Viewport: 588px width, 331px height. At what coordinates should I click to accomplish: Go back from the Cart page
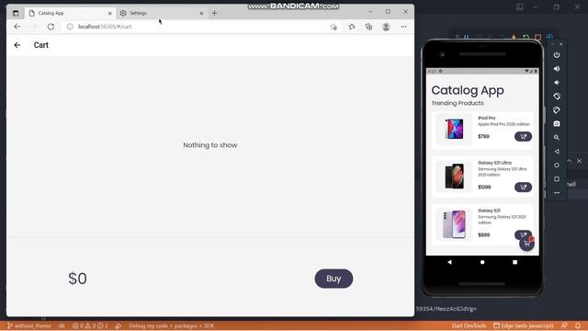point(17,45)
